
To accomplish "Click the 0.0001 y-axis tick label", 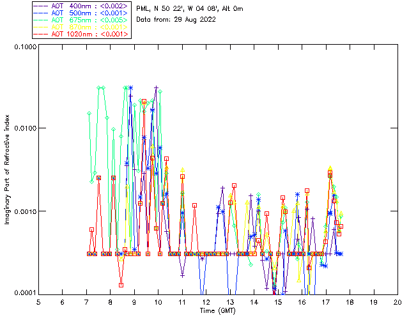I will [24, 293].
